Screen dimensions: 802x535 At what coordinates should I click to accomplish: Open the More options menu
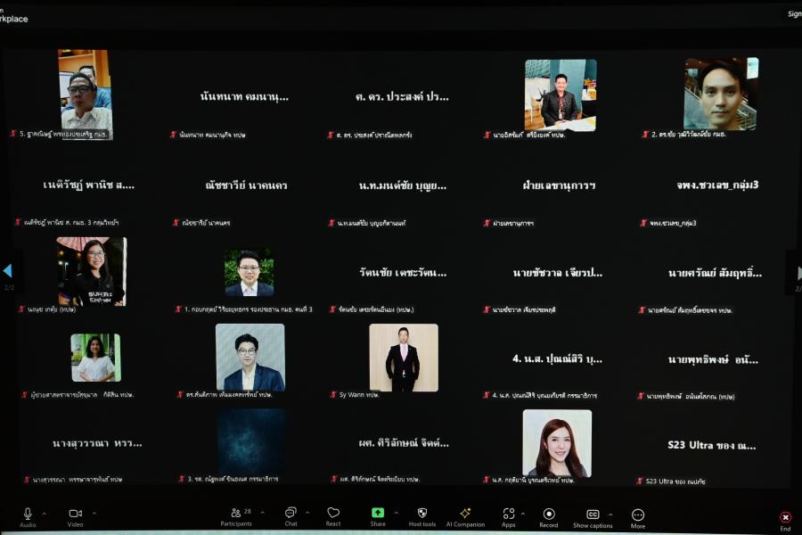(x=638, y=514)
